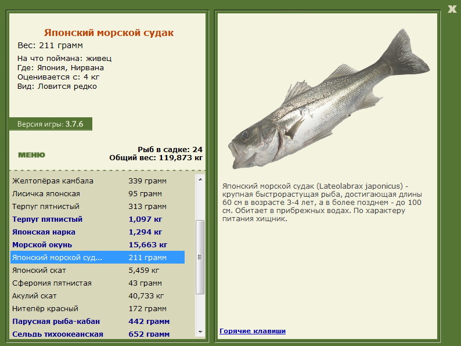Image resolution: width=461 pixels, height=346 pixels.
Task: Select Желтопёрая камбала in the fish list
Action: (x=98, y=181)
